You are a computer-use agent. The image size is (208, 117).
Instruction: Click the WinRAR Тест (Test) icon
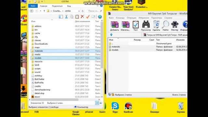136,25
